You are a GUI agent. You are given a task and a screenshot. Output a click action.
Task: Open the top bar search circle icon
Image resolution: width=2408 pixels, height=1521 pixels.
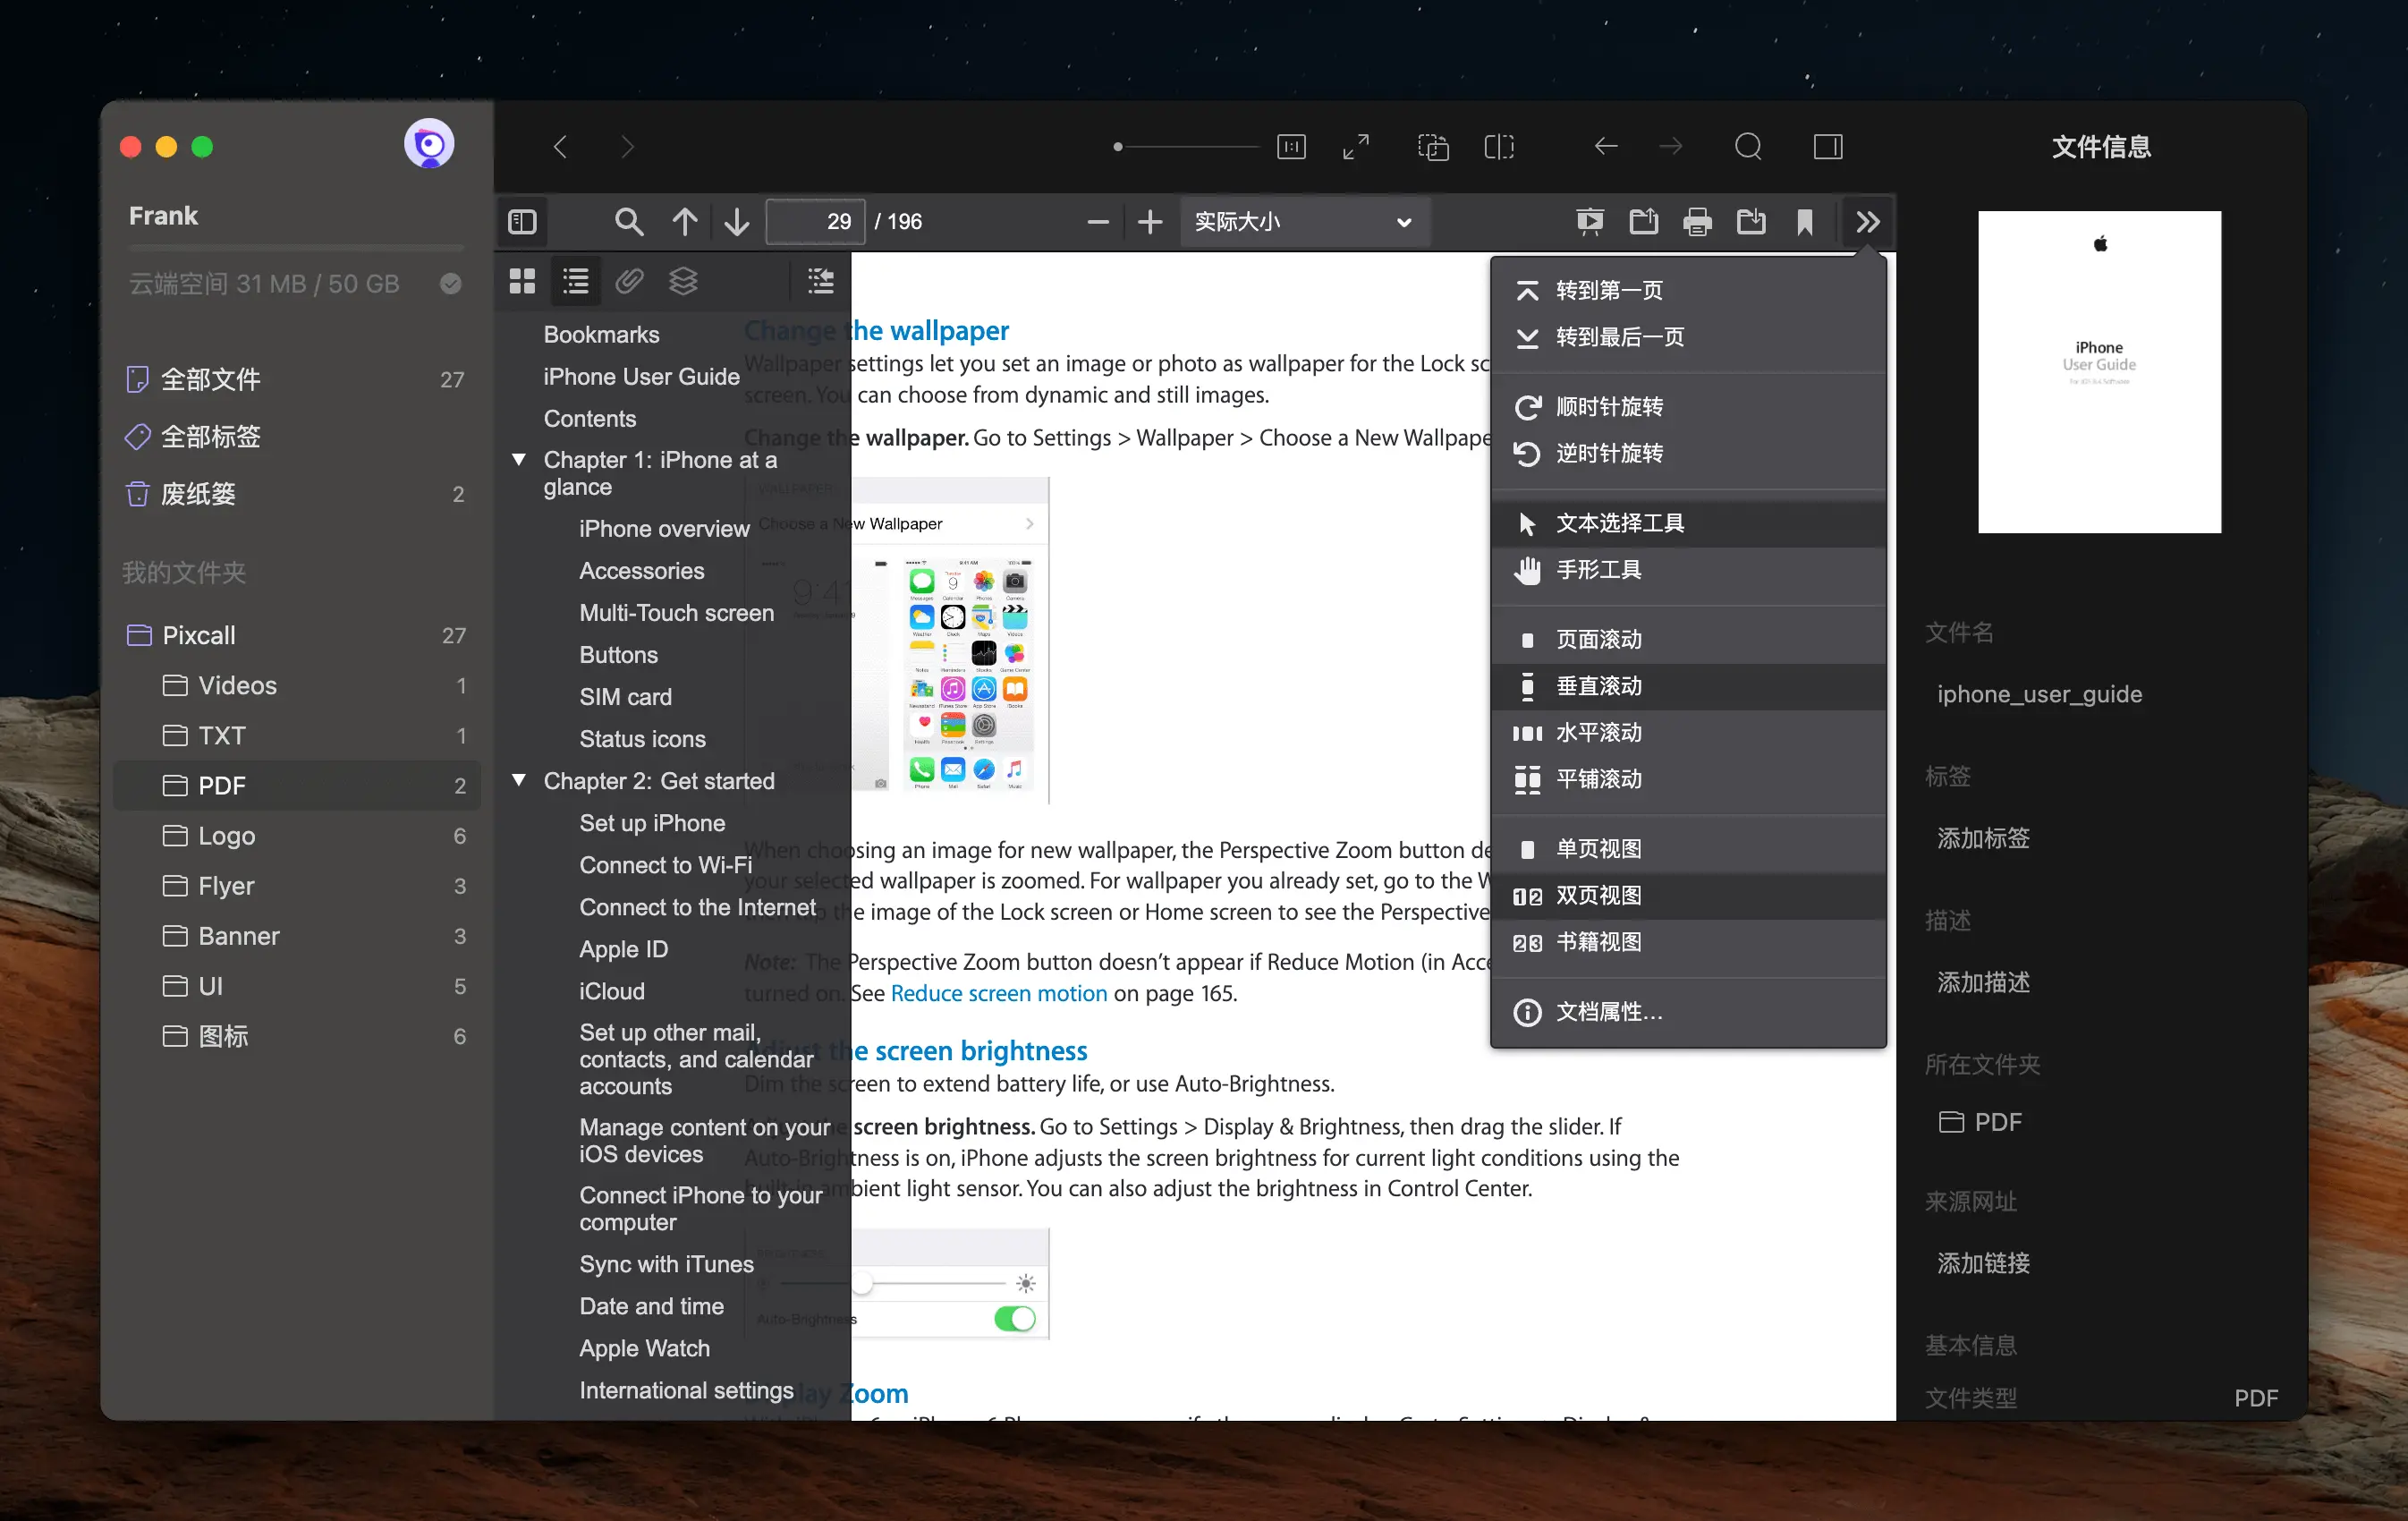1748,147
